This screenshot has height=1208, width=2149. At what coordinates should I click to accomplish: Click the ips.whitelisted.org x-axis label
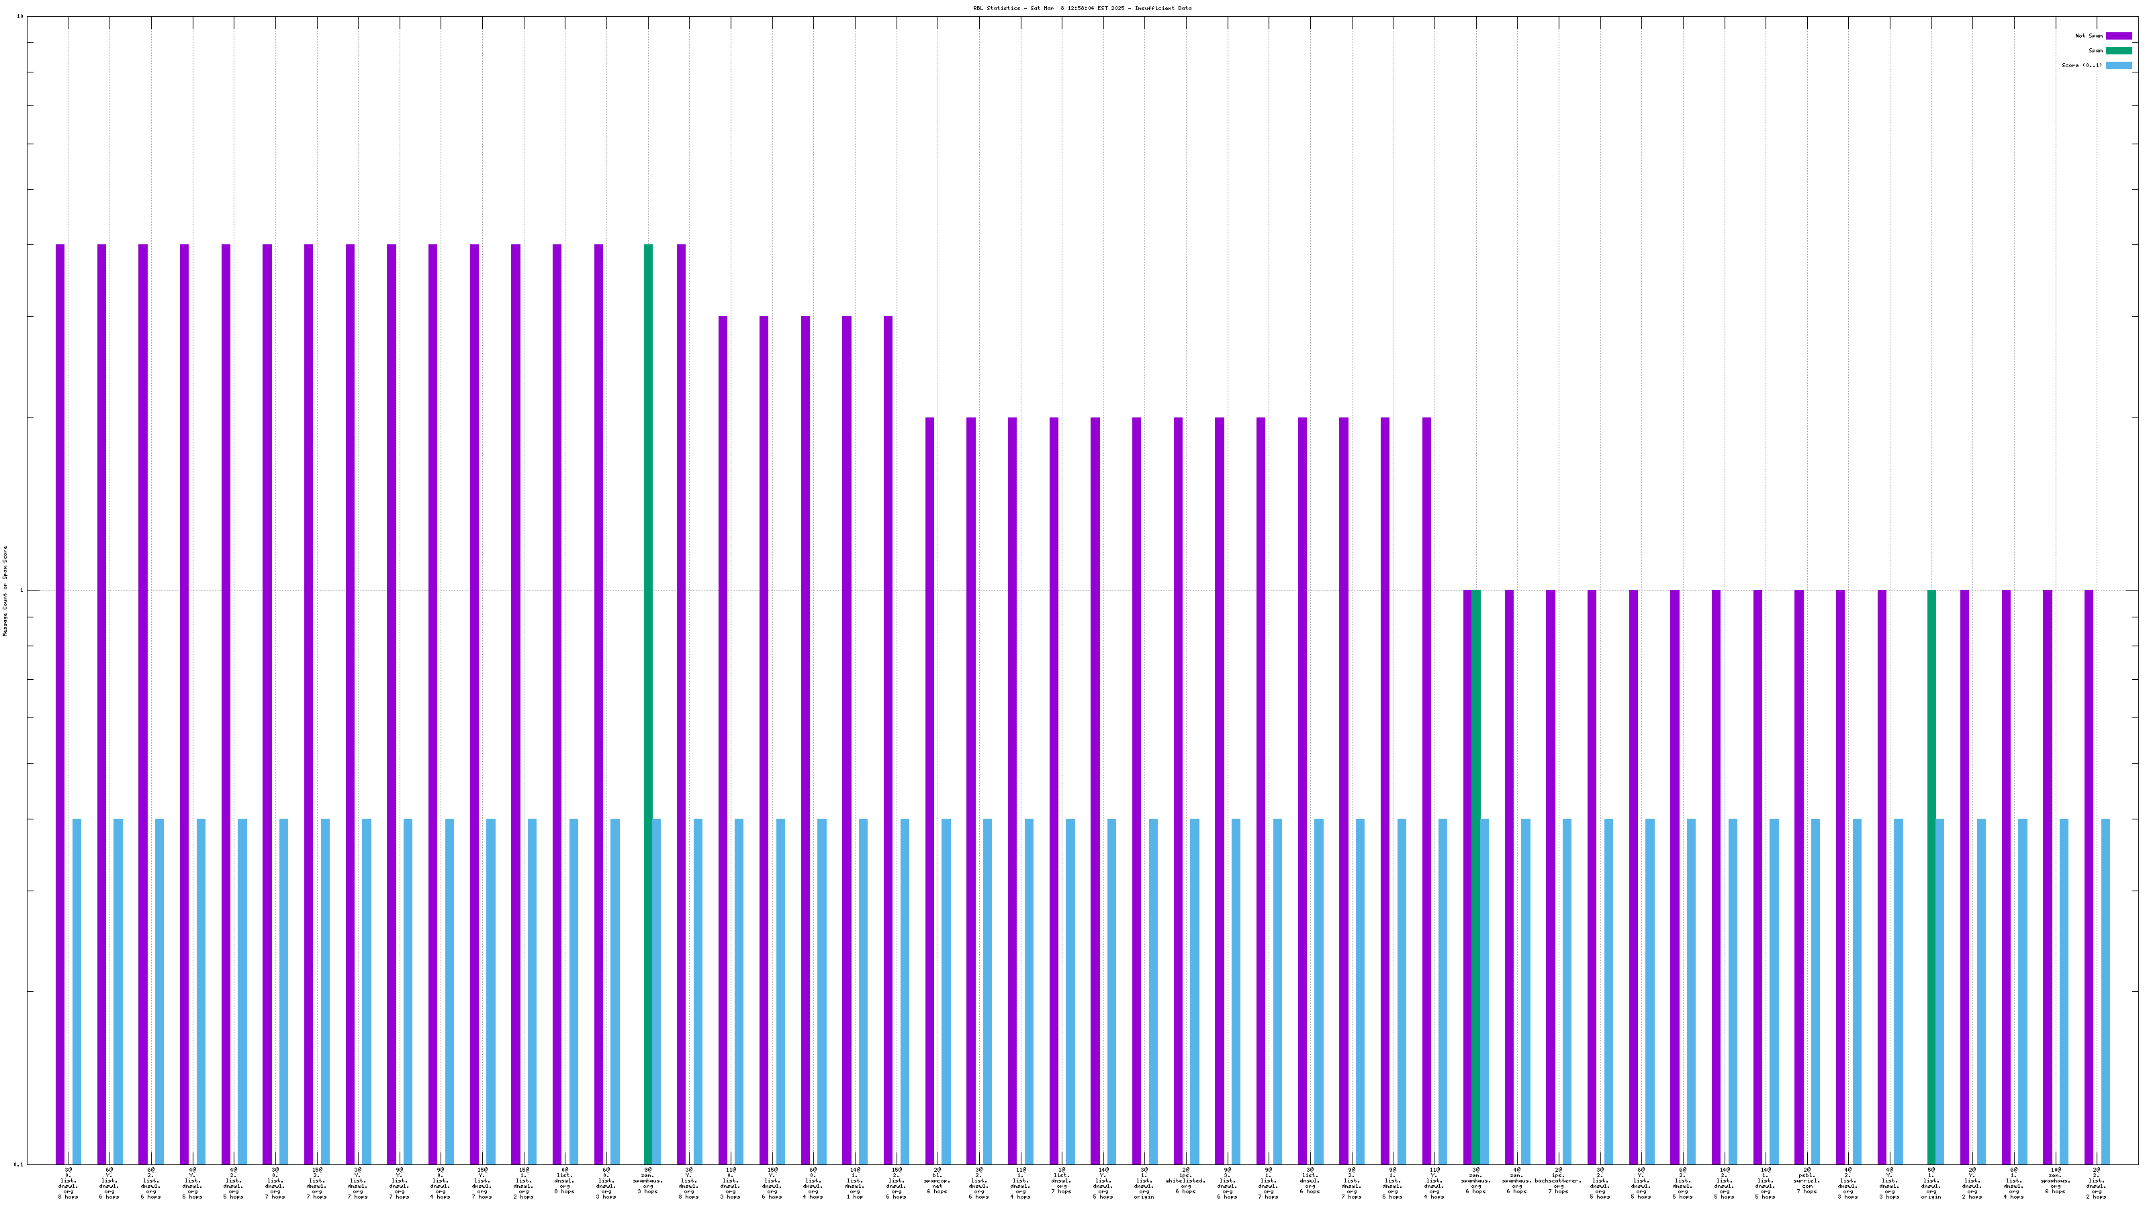tap(1185, 1180)
